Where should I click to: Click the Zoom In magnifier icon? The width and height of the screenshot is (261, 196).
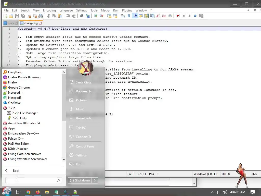coord(95,16)
